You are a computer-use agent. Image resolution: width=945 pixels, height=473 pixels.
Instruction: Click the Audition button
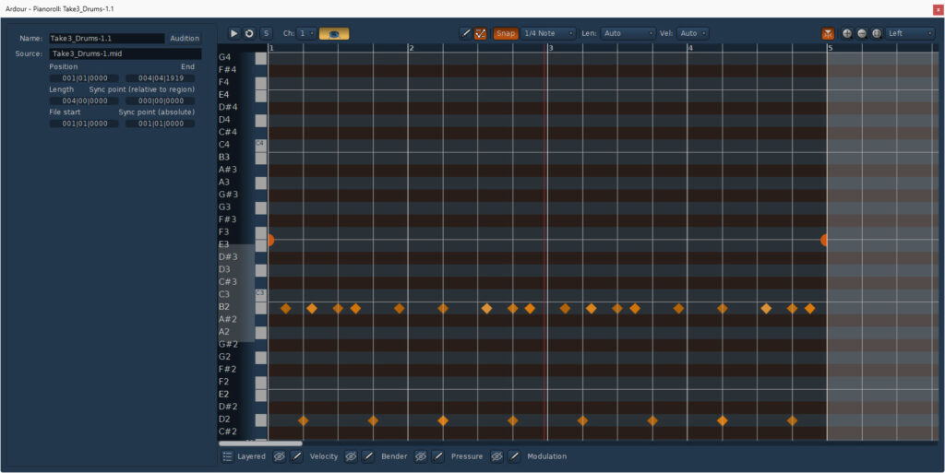185,39
